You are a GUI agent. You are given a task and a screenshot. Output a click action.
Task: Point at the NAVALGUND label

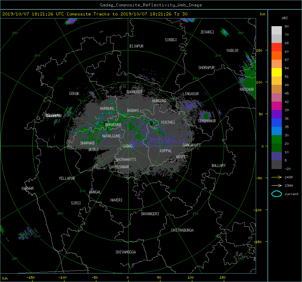click(111, 136)
